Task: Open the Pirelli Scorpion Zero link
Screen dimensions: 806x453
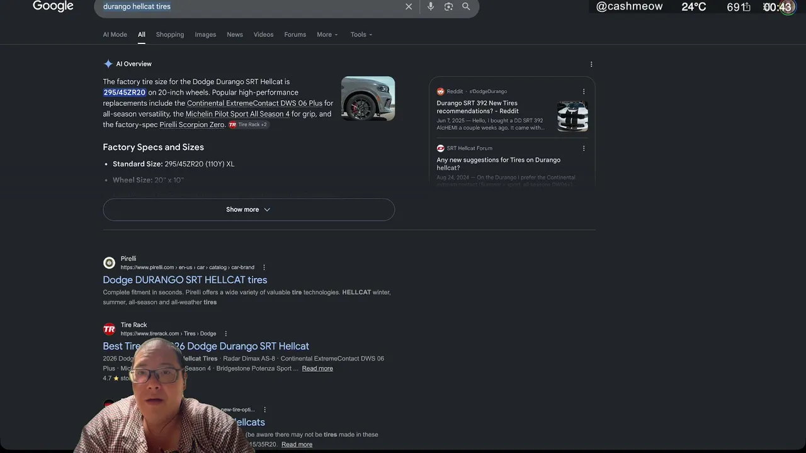Action: [192, 125]
